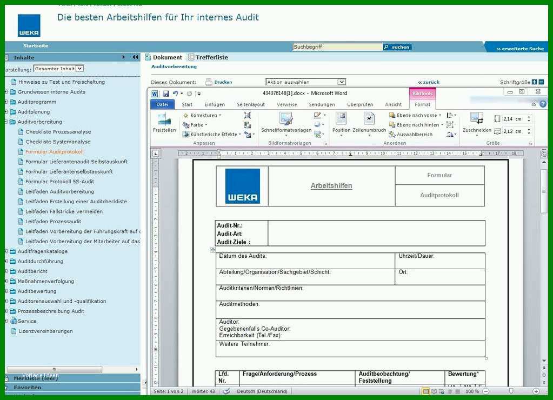Open the erweiterte Suche link
The height and width of the screenshot is (400, 553).
(x=520, y=49)
